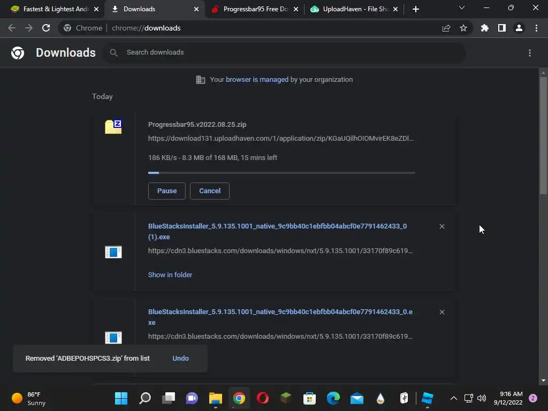Close the Downloads tab

196,9
